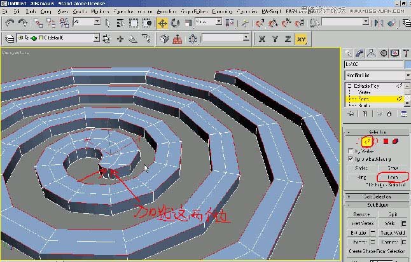This screenshot has width=411, height=262.
Task: Switch to the Modify command panel tab
Action: coord(359,53)
